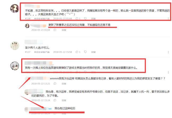The image size is (172, 118).
Task: Thumbs-up comment #137 about 至少两个人选
Action: [x=77, y=52]
